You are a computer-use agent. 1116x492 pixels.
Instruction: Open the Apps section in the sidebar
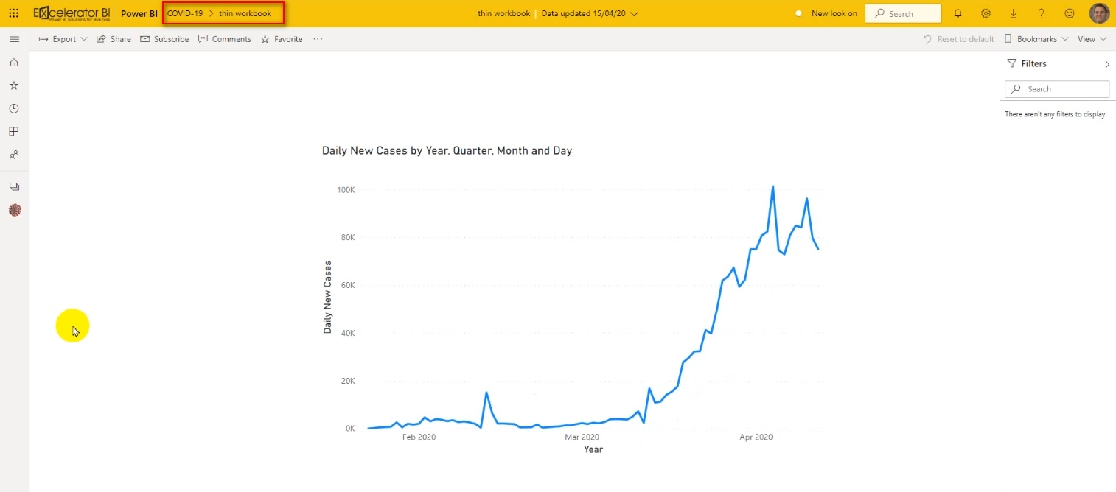coord(13,131)
